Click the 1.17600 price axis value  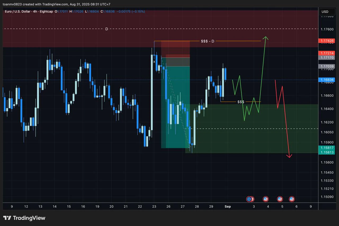point(327,29)
